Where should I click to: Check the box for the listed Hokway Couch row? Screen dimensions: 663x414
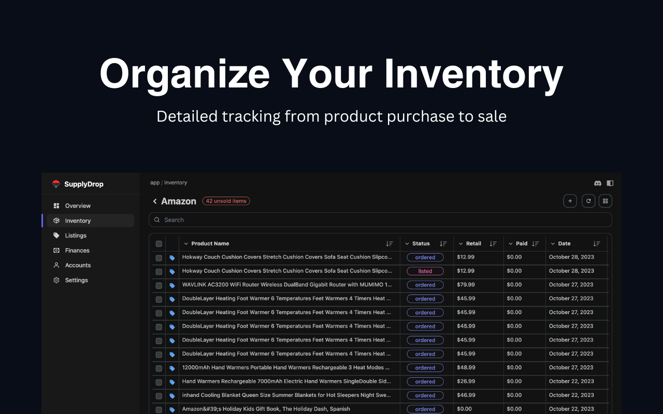159,271
